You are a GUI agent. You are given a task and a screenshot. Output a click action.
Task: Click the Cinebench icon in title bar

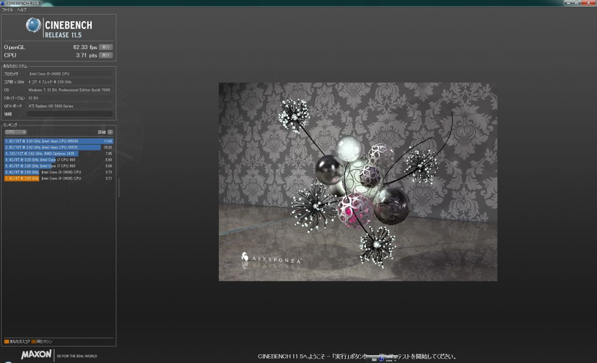point(3,3)
